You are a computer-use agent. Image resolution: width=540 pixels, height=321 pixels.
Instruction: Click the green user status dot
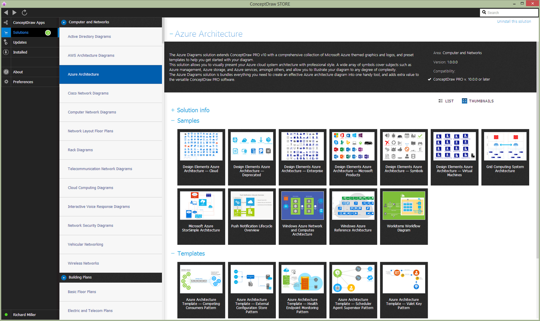(x=6, y=315)
